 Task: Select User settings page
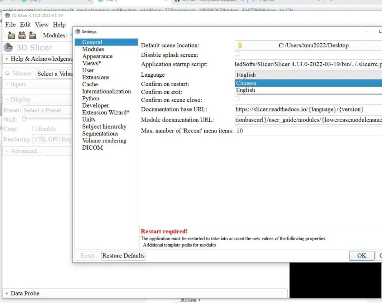click(x=88, y=70)
